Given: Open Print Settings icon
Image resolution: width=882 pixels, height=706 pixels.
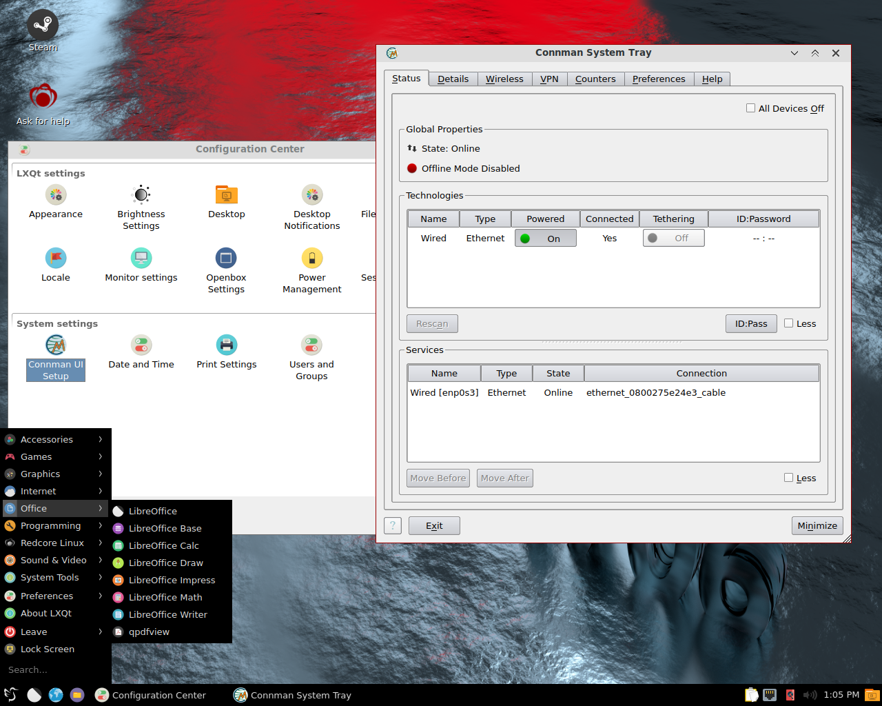Looking at the screenshot, I should point(227,352).
